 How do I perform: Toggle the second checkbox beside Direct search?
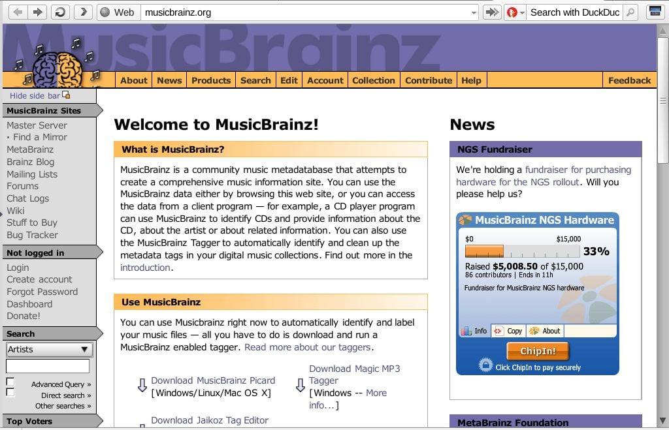(10, 392)
